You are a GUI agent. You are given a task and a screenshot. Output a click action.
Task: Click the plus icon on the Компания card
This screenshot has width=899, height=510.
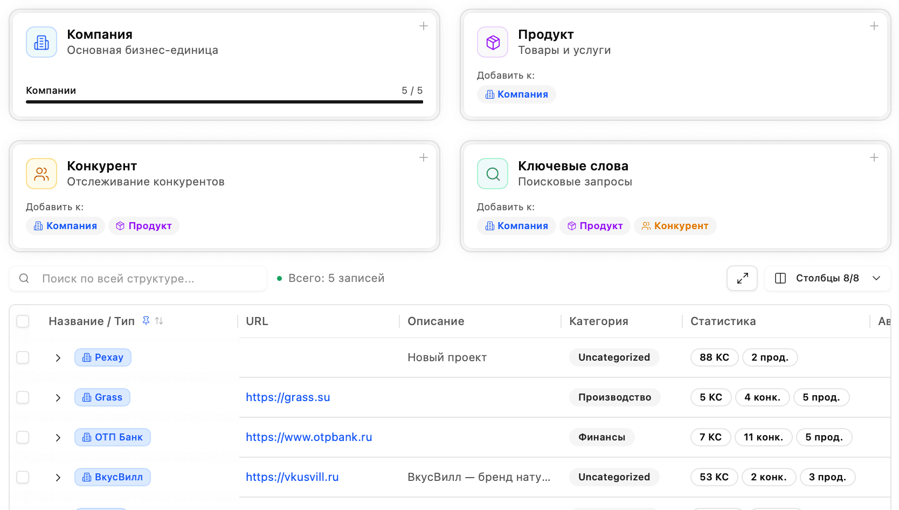pyautogui.click(x=424, y=25)
